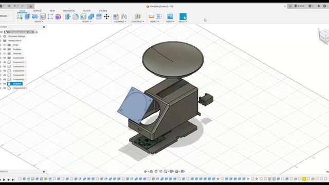Select the Combine tool

pos(91,16)
